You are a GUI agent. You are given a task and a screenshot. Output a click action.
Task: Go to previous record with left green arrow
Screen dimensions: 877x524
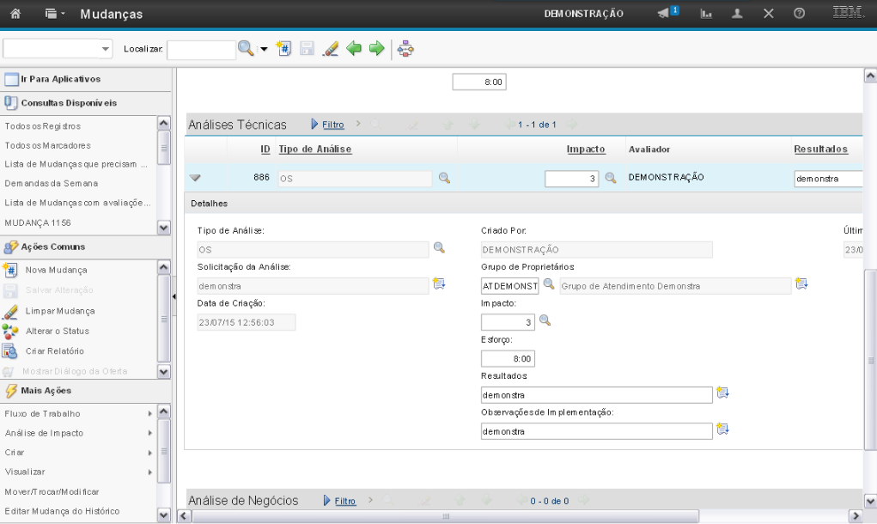tap(354, 49)
